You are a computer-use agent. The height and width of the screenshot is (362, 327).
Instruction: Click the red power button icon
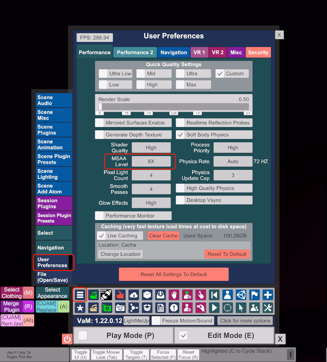tap(67, 339)
